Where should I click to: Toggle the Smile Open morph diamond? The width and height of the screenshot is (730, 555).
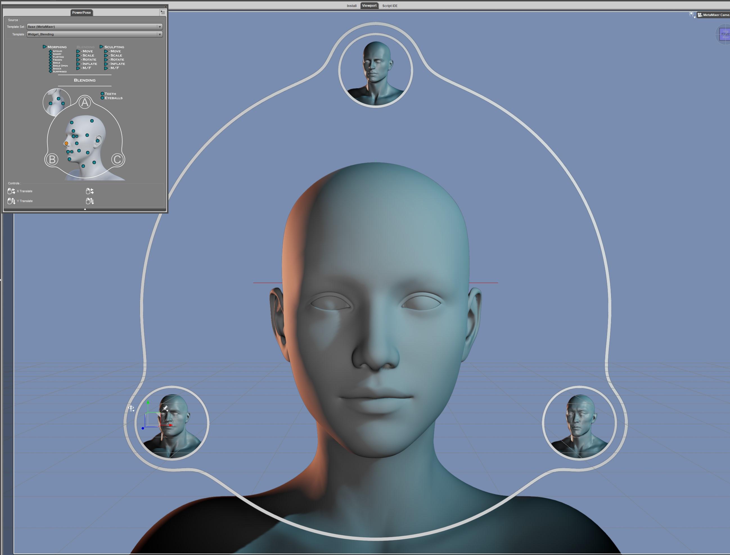[51, 66]
